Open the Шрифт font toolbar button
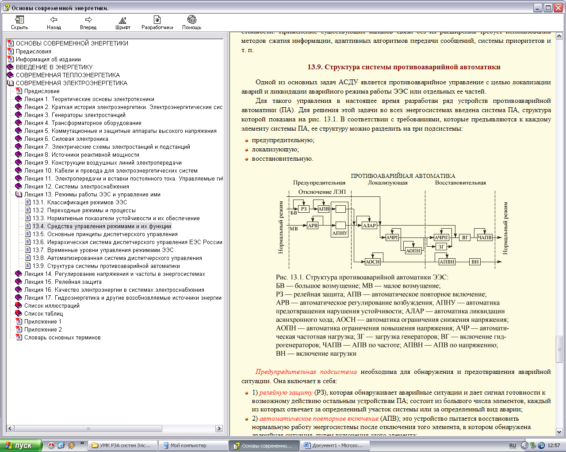Image resolution: width=566 pixels, height=452 pixels. 123,23
